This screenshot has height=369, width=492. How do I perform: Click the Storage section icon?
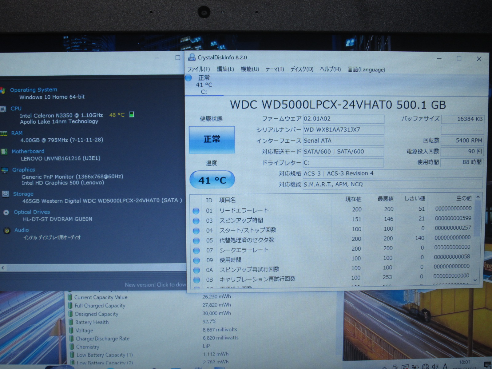point(5,194)
